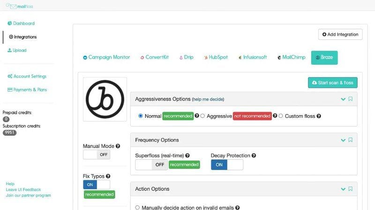Viewport: 375px width, 210px height.
Task: Select the Normal aggressiveness radio button
Action: [x=141, y=116]
